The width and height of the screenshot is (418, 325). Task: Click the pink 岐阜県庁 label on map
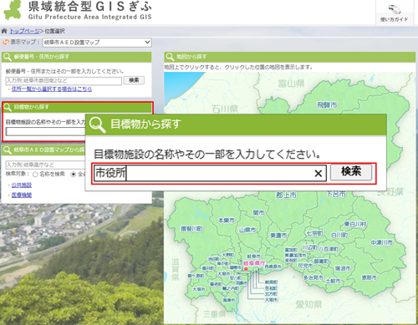coord(254,263)
